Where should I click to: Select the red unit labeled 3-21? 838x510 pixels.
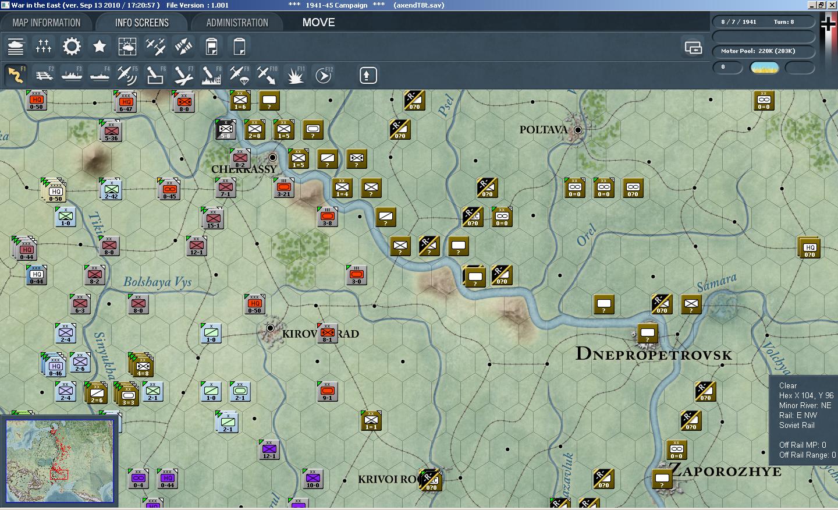click(x=283, y=187)
